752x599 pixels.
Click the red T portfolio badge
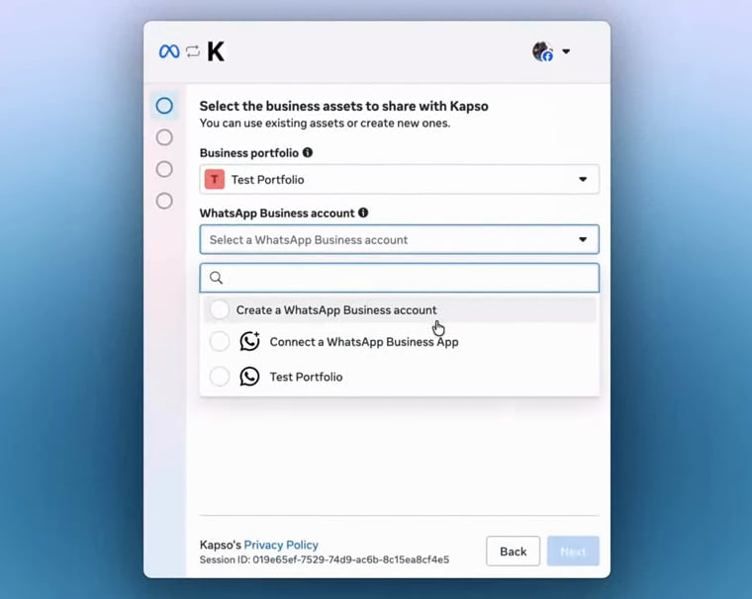pyautogui.click(x=215, y=179)
